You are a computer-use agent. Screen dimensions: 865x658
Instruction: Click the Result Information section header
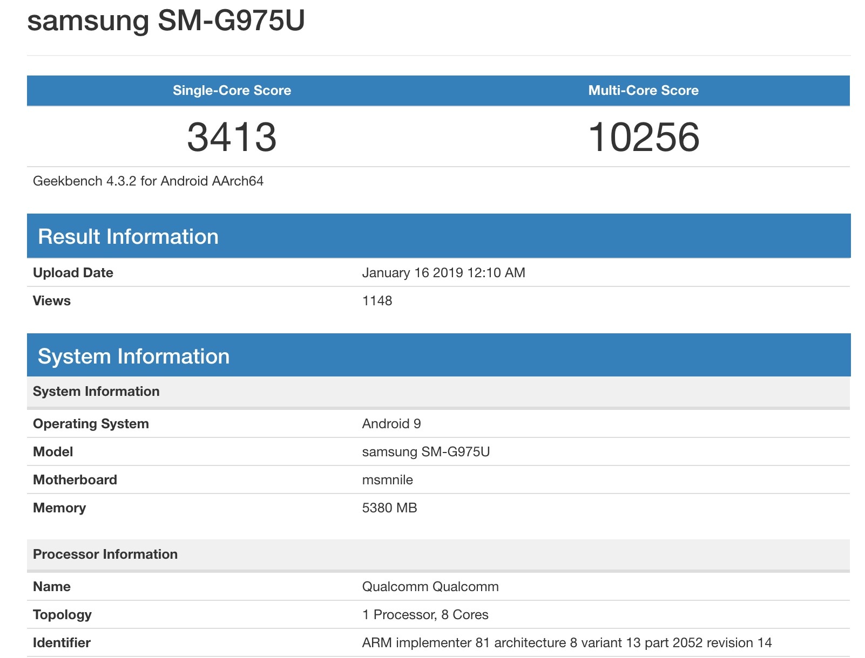(x=128, y=237)
